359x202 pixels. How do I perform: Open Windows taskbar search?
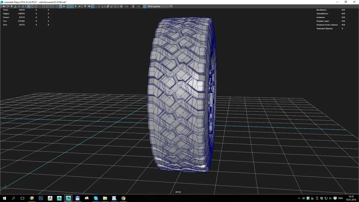coord(13,198)
